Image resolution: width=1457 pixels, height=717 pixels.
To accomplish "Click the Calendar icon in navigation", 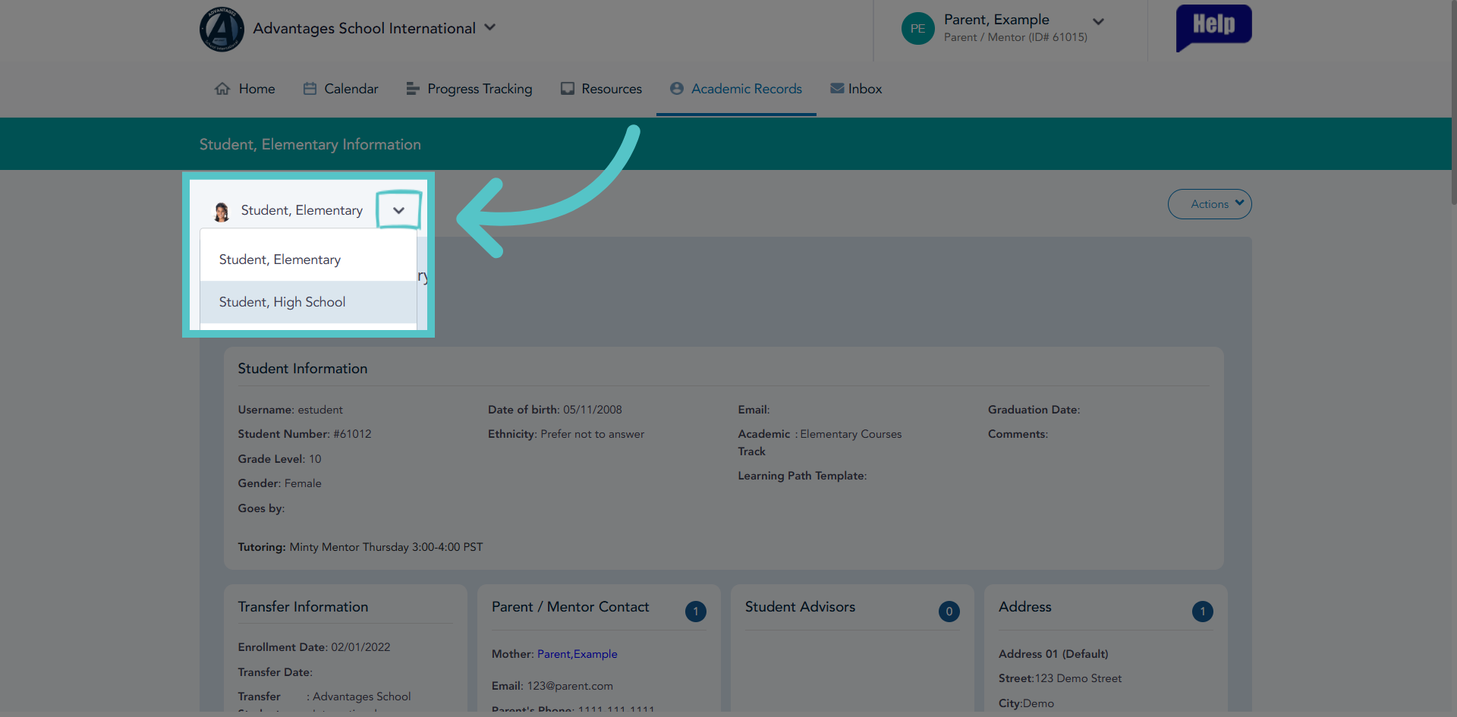I will point(310,89).
